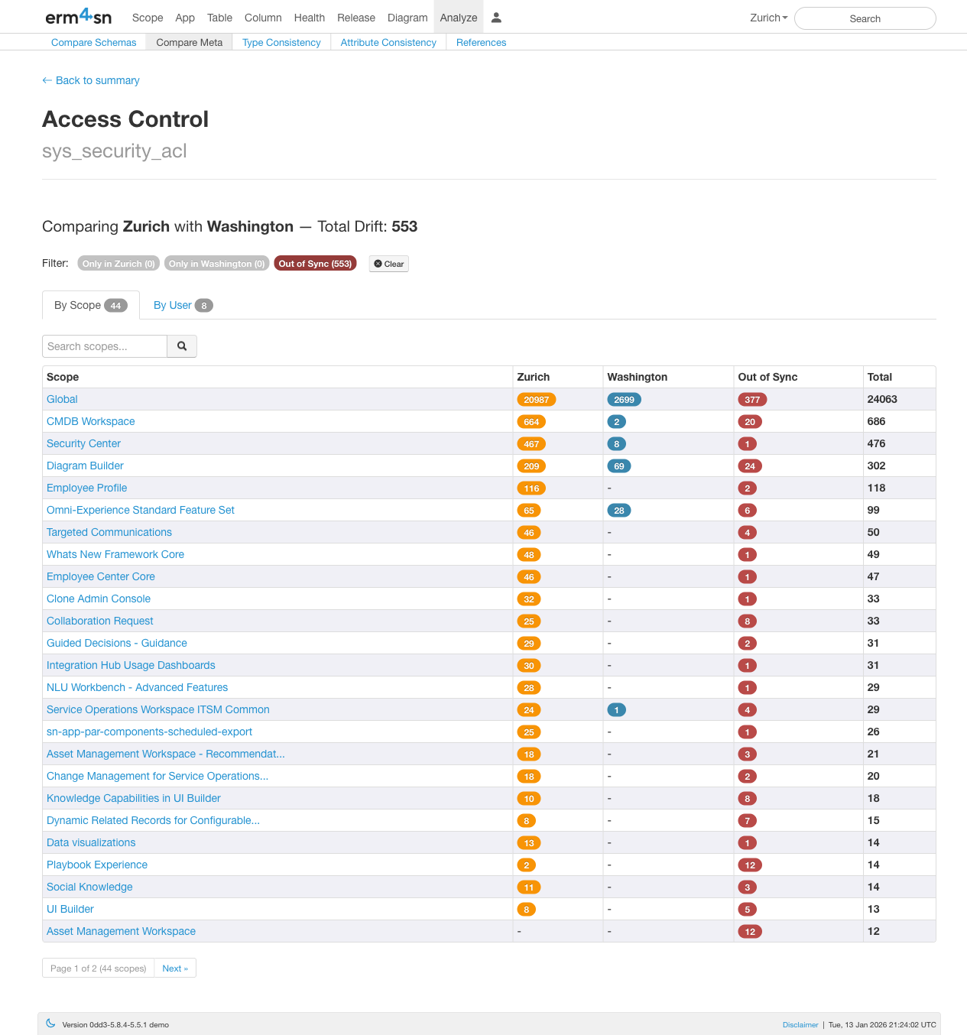Select Diagram in the top navigation
967x1035 pixels.
coord(407,17)
